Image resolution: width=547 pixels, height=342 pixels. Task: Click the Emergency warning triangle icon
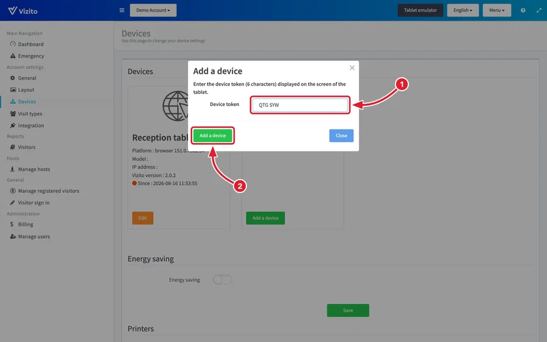pos(13,56)
